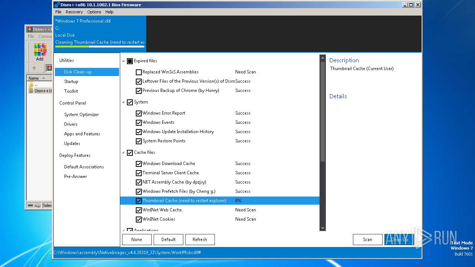
Task: Click the Utilities section heading
Action: (66, 60)
